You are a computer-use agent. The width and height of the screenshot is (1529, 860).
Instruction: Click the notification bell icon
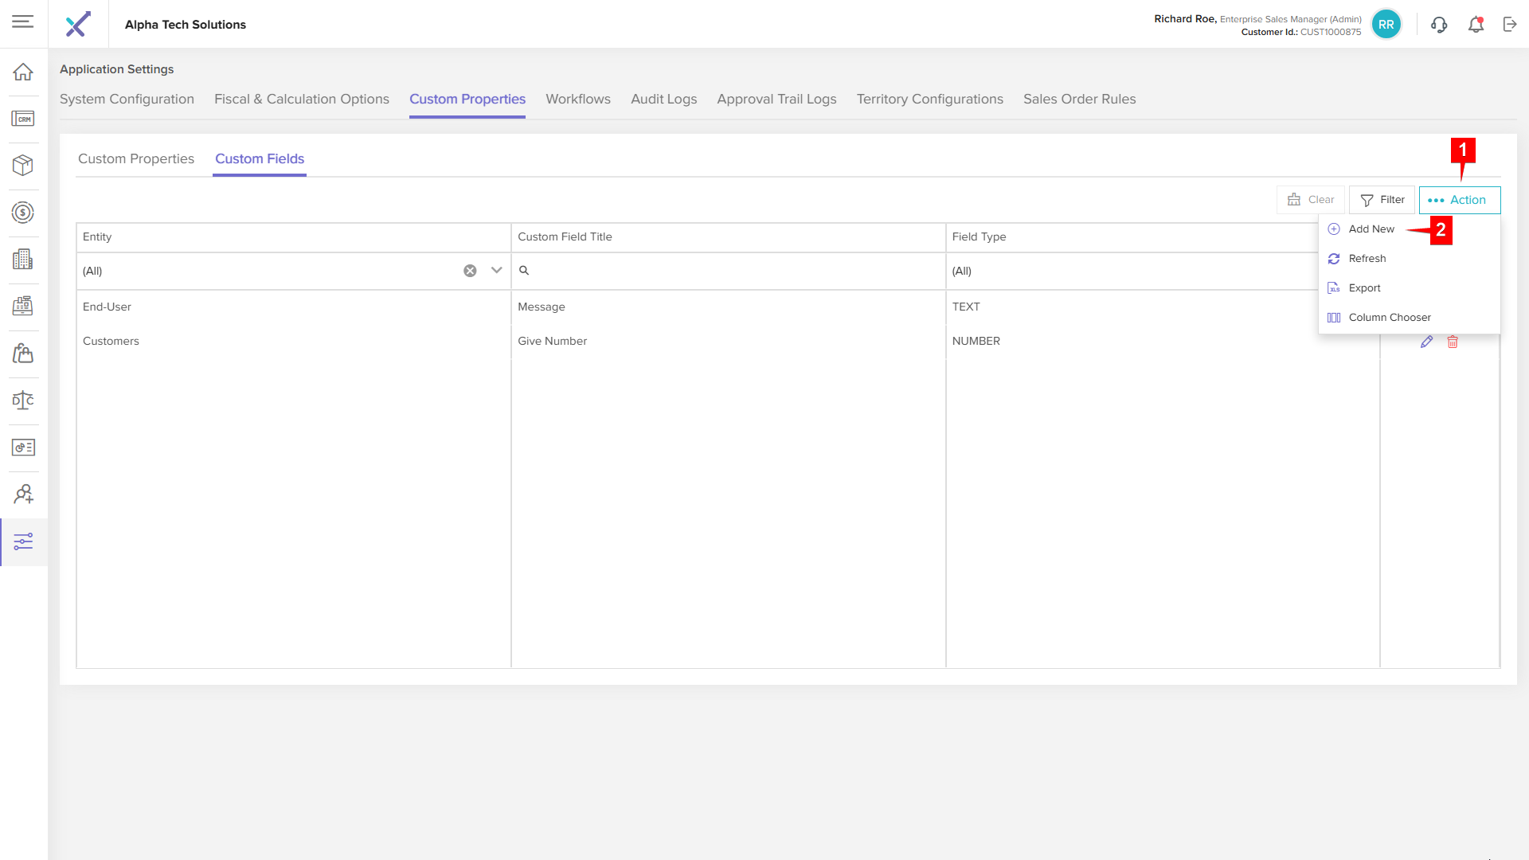tap(1476, 25)
